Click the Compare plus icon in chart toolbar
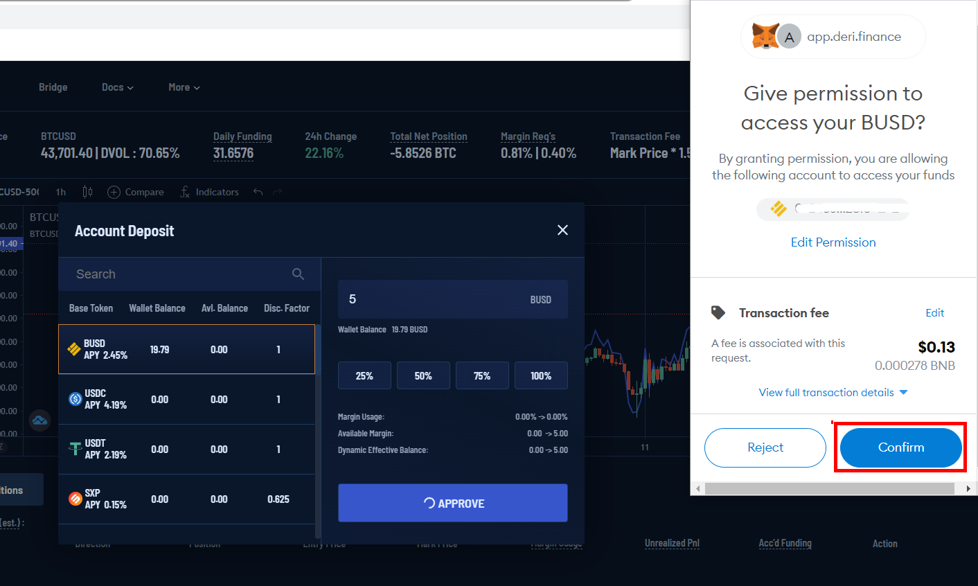978x586 pixels. pos(114,192)
